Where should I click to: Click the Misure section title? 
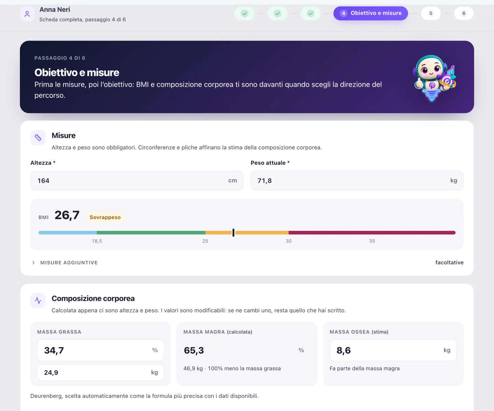(x=63, y=136)
